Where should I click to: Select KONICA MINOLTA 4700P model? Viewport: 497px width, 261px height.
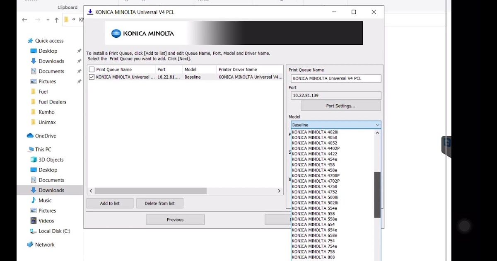pyautogui.click(x=316, y=176)
